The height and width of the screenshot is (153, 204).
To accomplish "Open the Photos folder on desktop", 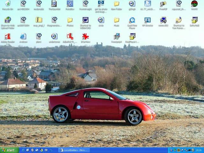I will (70, 20).
